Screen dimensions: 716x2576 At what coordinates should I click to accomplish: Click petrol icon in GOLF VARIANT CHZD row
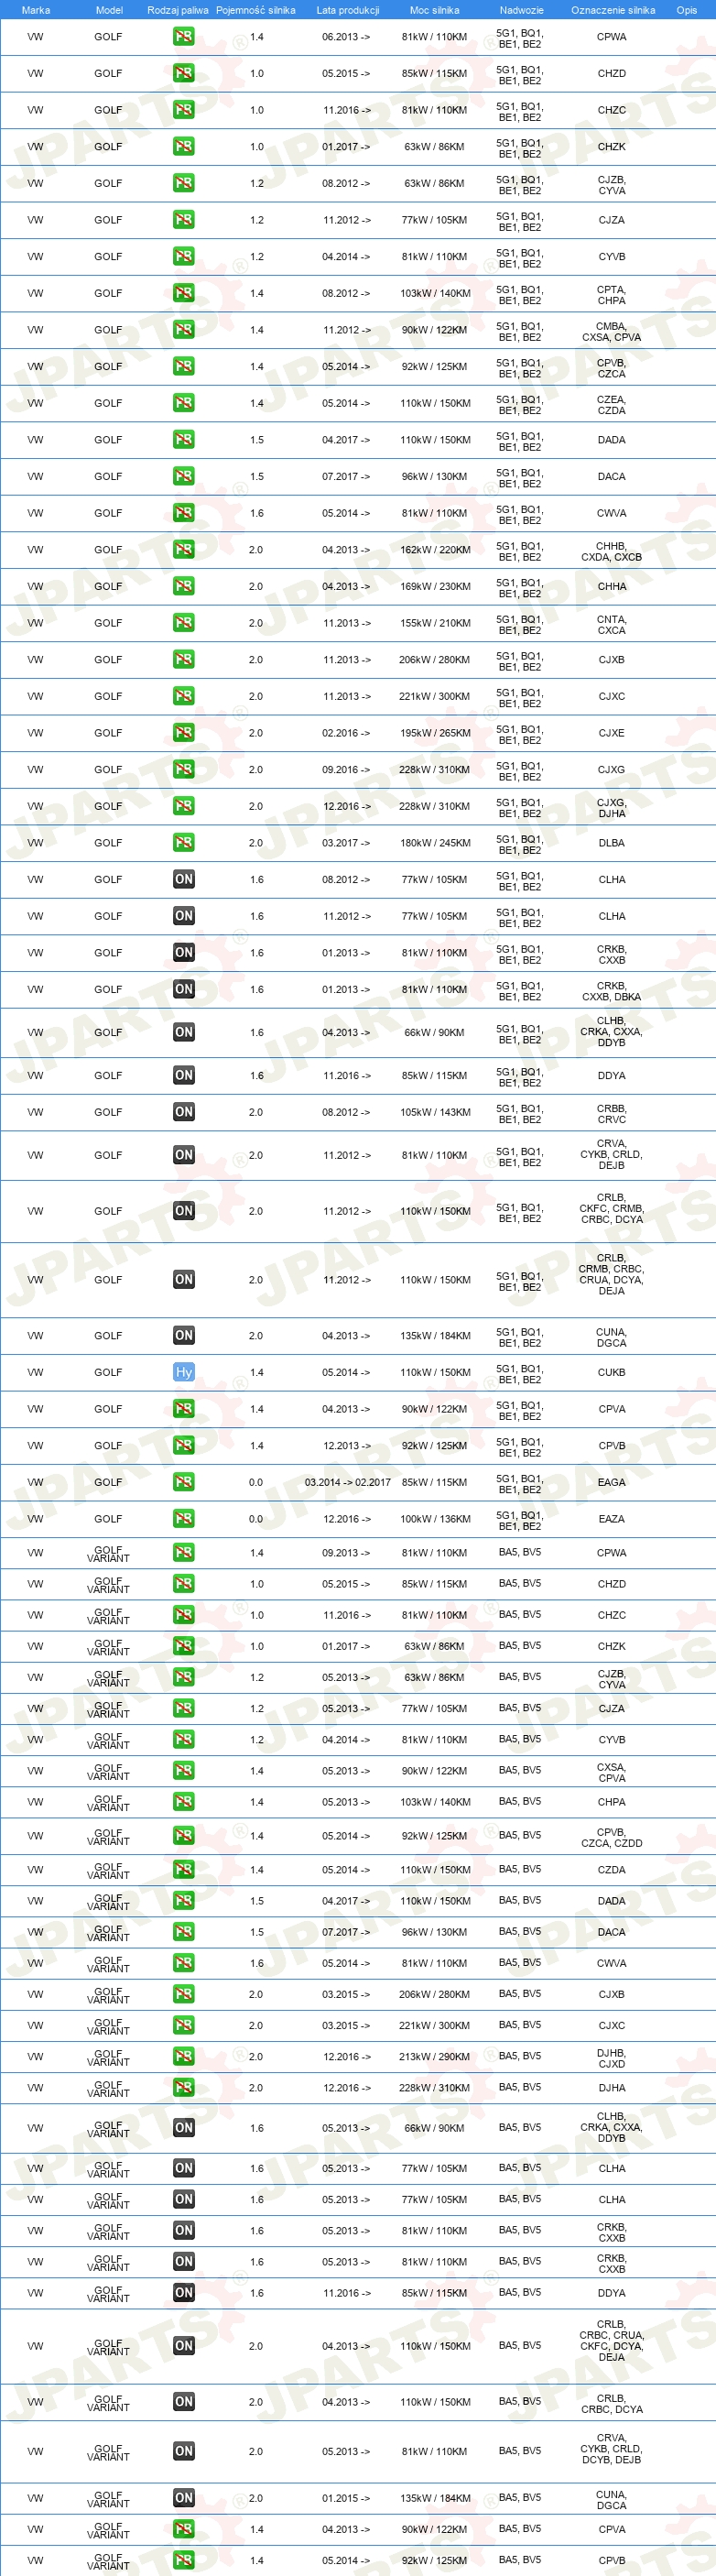tap(183, 1584)
